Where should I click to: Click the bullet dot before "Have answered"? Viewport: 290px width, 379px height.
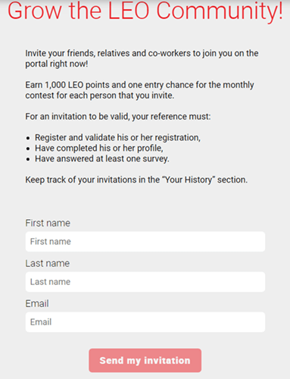click(28, 159)
